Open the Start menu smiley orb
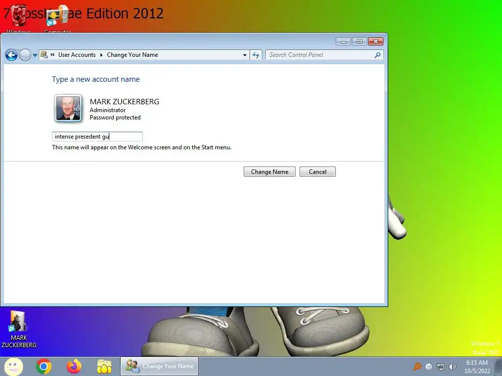This screenshot has width=502, height=376. (14, 366)
